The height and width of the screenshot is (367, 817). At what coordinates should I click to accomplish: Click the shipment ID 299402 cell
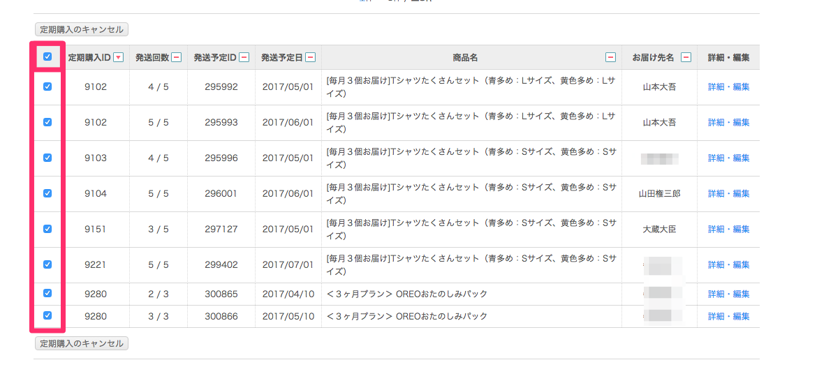(221, 265)
